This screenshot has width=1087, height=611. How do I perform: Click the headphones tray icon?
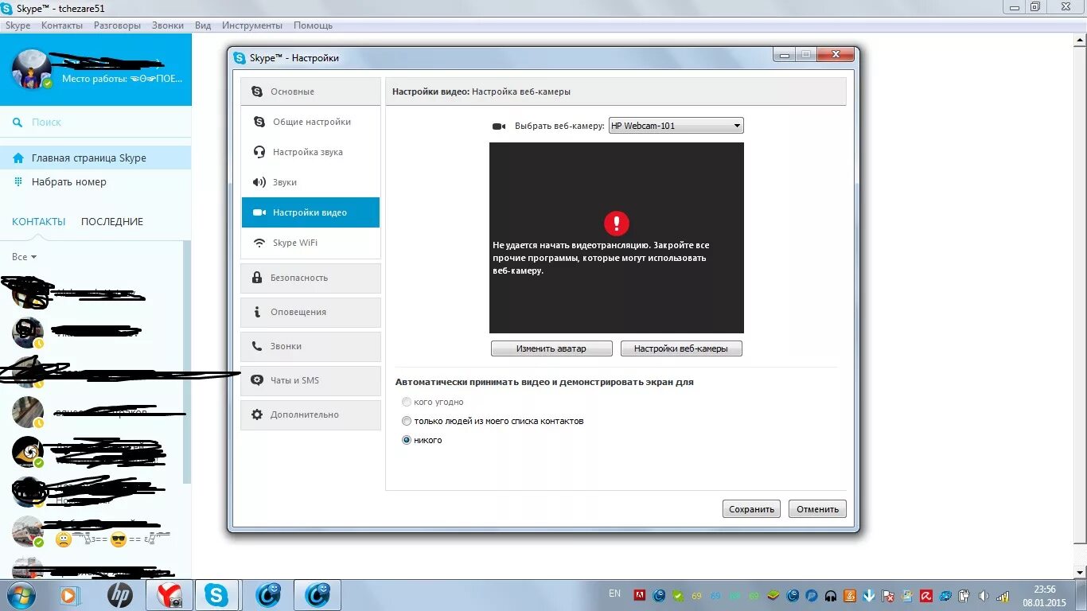coord(831,595)
